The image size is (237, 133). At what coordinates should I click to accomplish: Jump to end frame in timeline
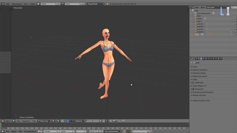coord(102,132)
